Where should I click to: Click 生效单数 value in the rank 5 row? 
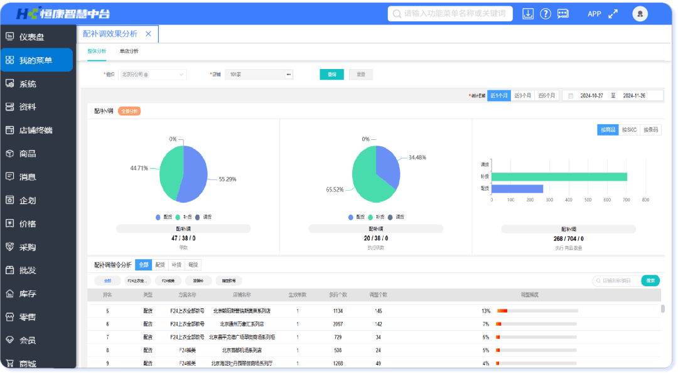coord(298,311)
